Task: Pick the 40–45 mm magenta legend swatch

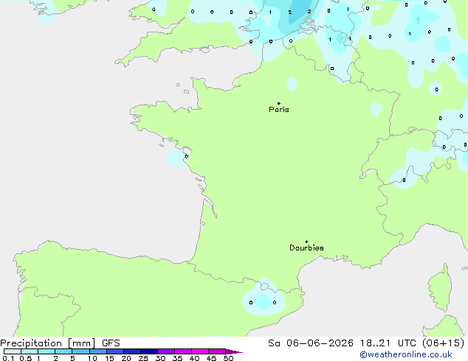Action: (x=200, y=351)
